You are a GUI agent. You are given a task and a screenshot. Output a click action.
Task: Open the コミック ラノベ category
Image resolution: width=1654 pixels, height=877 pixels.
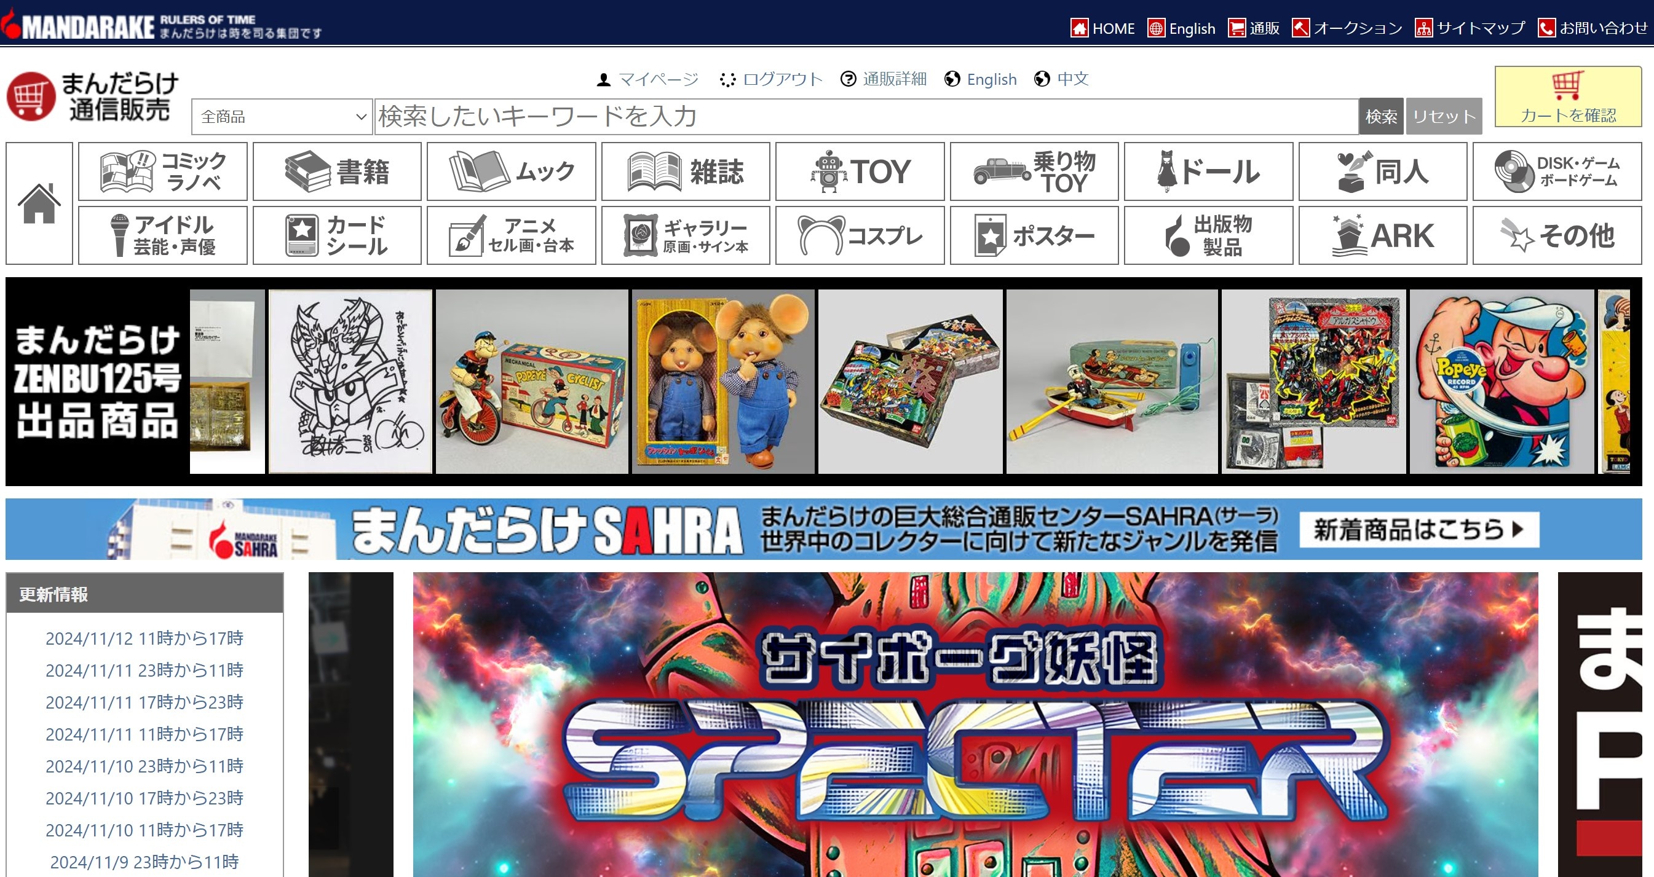162,171
